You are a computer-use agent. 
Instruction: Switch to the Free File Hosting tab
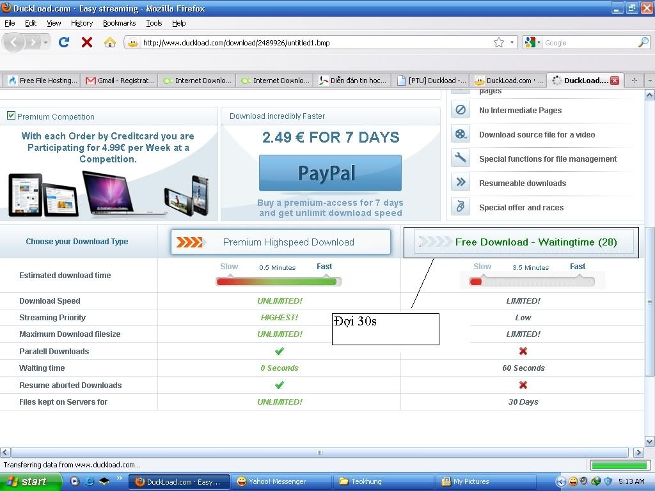tap(42, 81)
